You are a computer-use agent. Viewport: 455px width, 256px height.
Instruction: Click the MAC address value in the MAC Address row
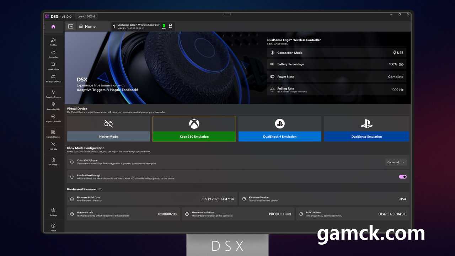point(392,214)
